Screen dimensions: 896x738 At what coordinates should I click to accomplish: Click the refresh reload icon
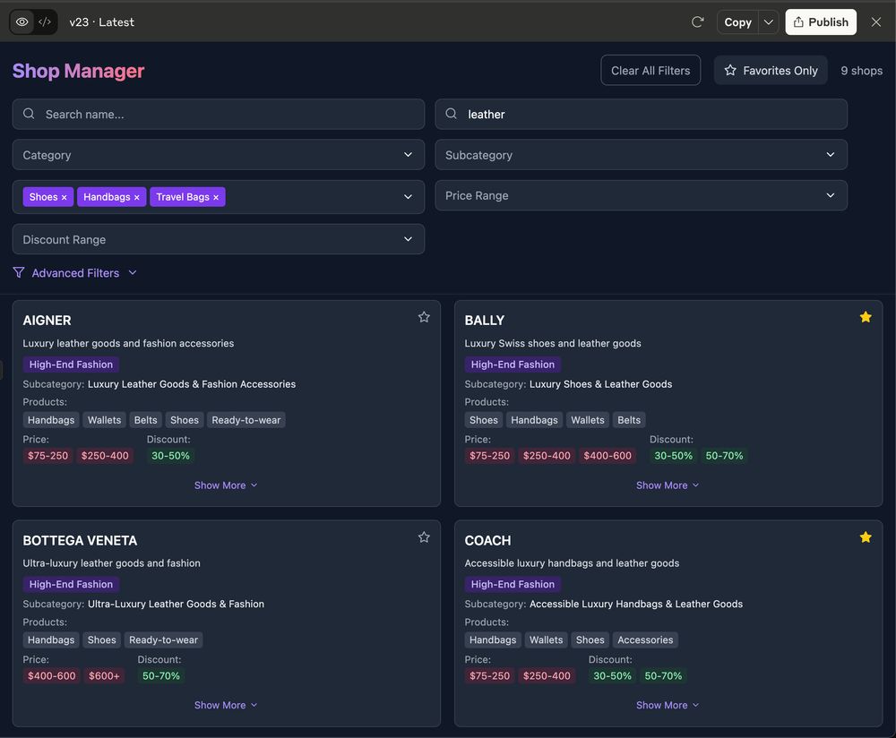(x=697, y=22)
